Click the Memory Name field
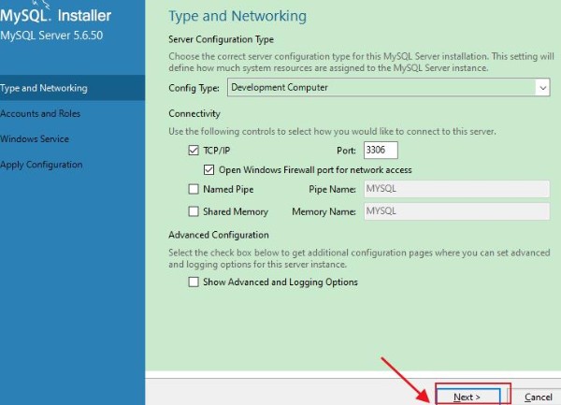The height and width of the screenshot is (405, 561). pos(456,211)
